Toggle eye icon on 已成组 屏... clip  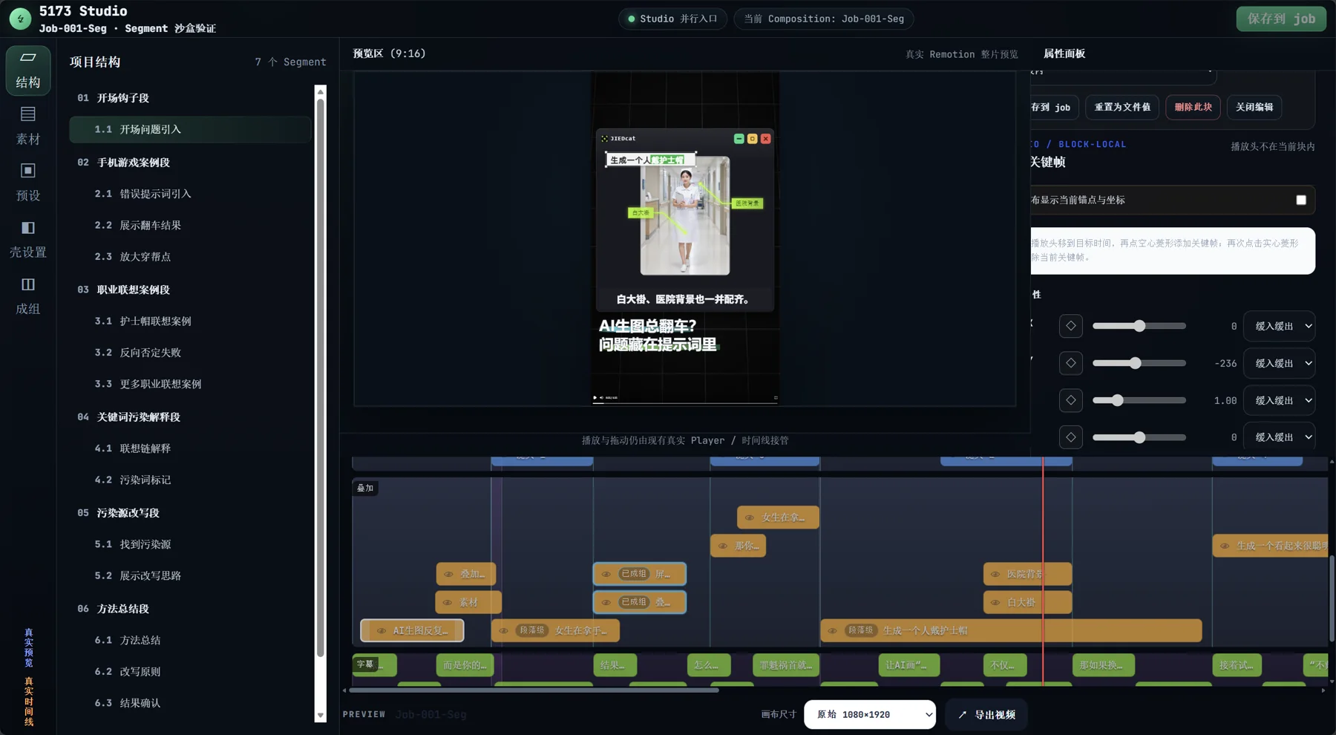(x=606, y=574)
